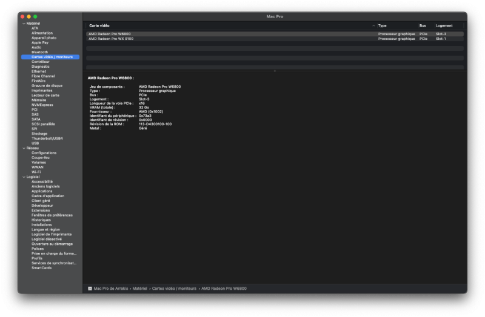Viewport: 485px width, 317px height.
Task: Select Fibre Channel entry
Action: point(43,76)
